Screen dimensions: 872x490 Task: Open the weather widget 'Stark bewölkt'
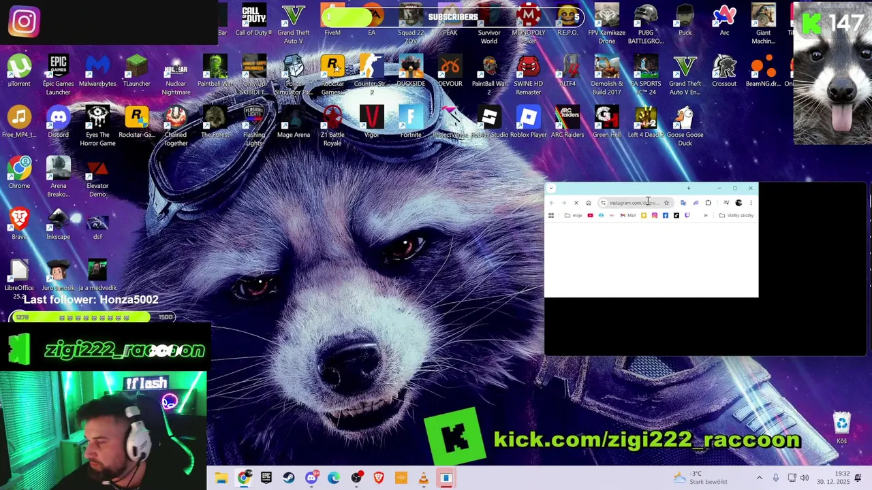(x=700, y=478)
